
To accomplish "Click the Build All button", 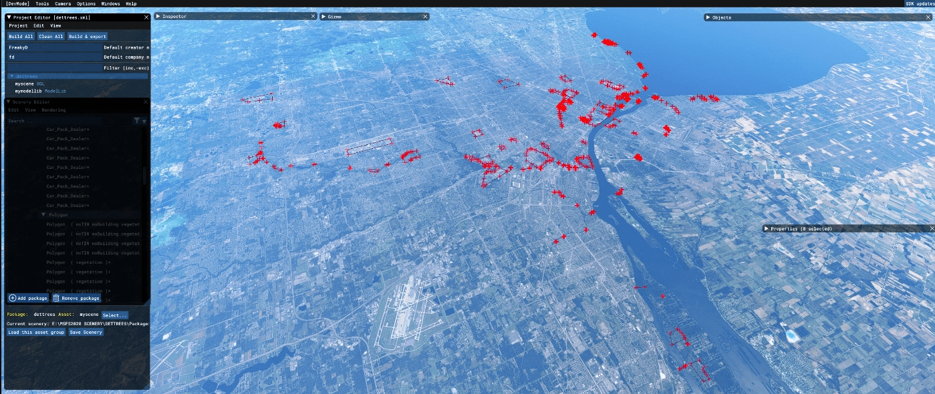I will (21, 36).
